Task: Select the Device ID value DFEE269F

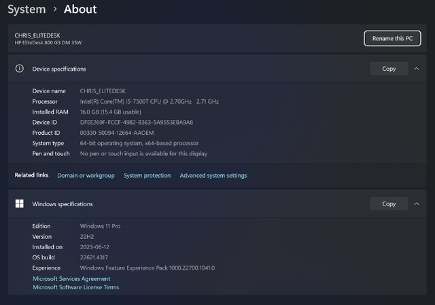Action: [x=137, y=123]
